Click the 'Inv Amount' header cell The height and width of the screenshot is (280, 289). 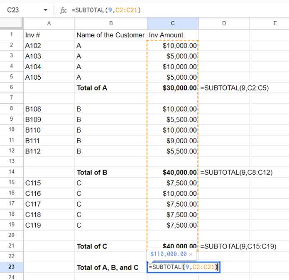coord(173,35)
